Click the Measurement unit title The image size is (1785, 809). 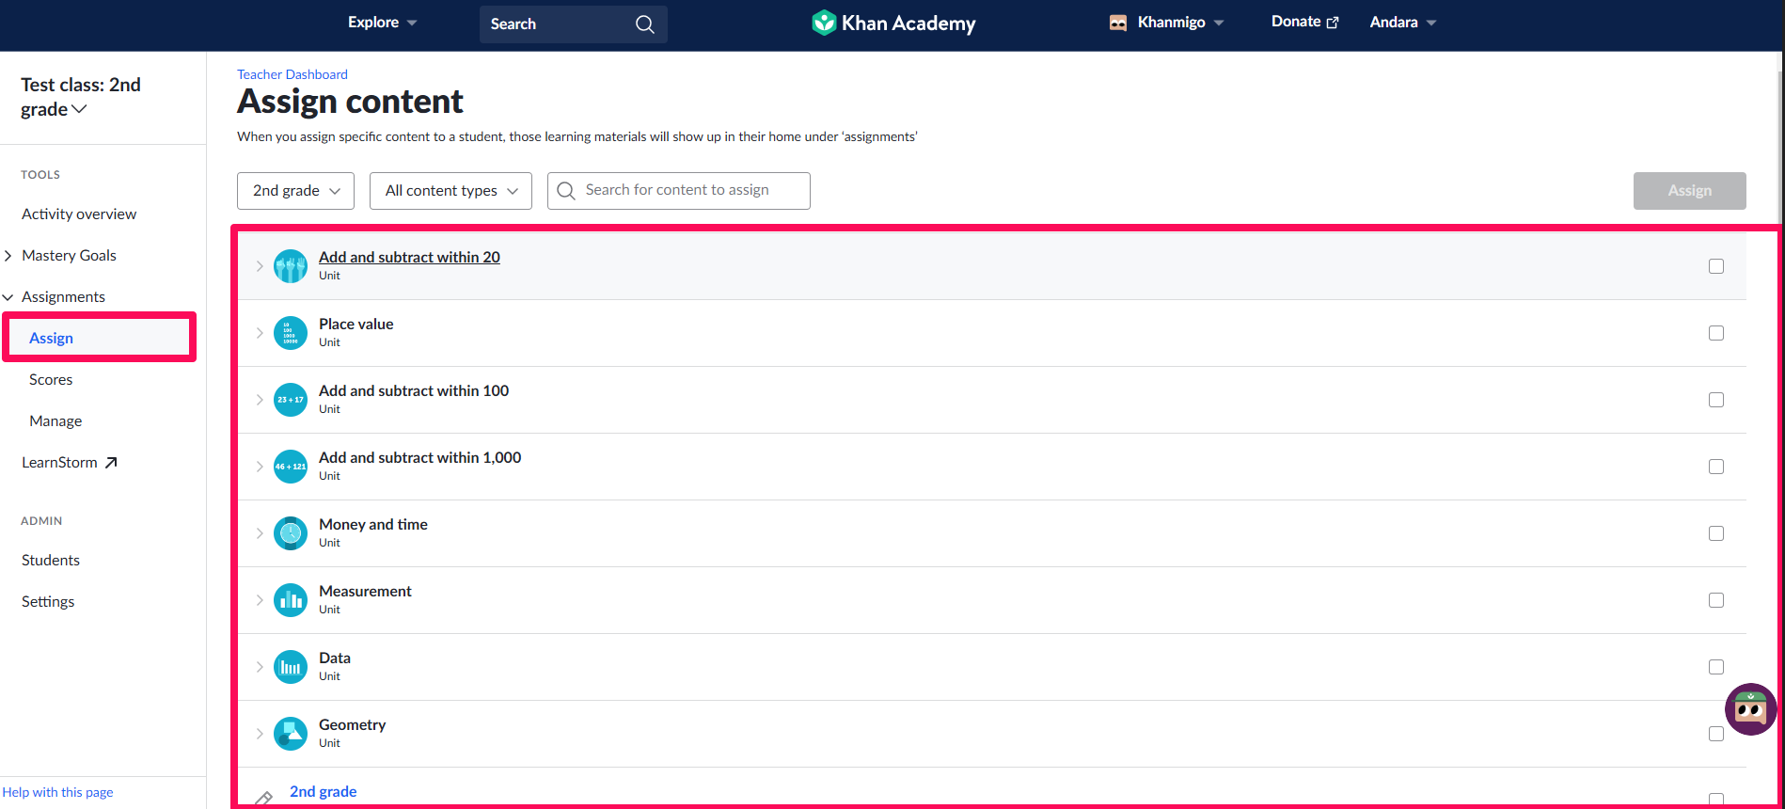365,591
